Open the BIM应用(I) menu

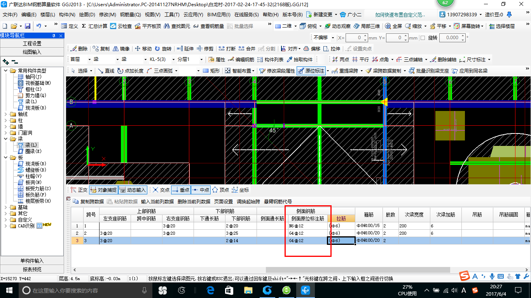click(x=218, y=15)
